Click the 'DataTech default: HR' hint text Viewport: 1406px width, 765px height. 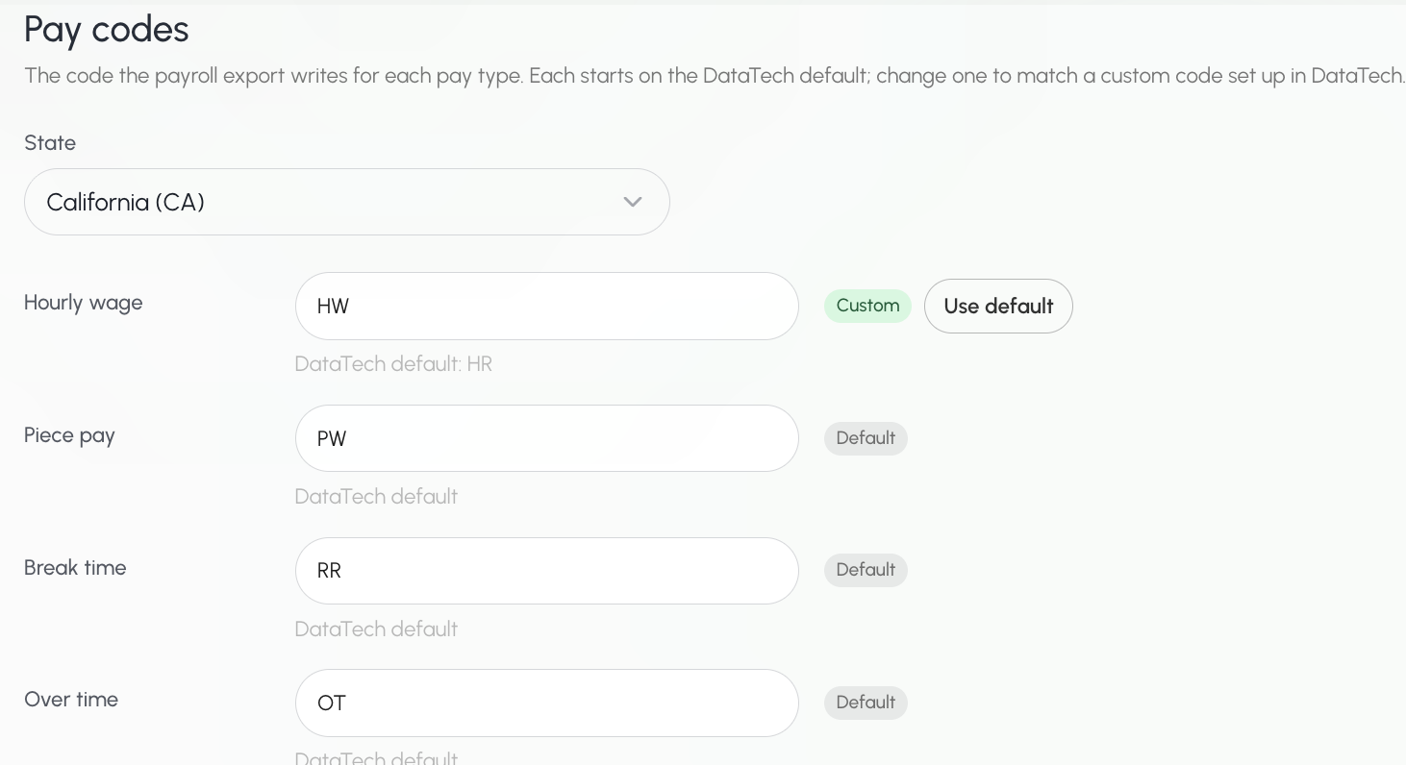pyautogui.click(x=393, y=364)
